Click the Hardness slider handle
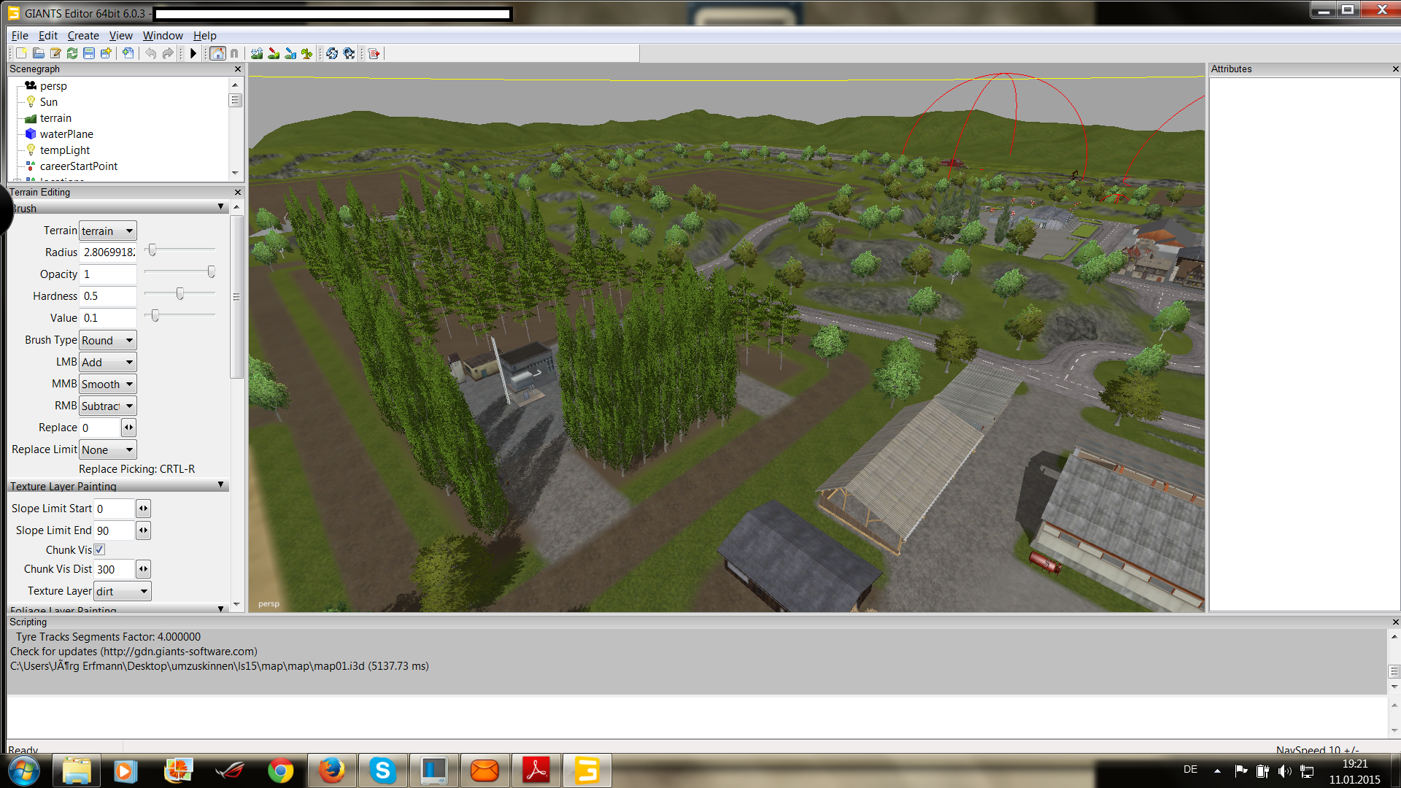Screen dimensions: 1401x788 click(180, 294)
